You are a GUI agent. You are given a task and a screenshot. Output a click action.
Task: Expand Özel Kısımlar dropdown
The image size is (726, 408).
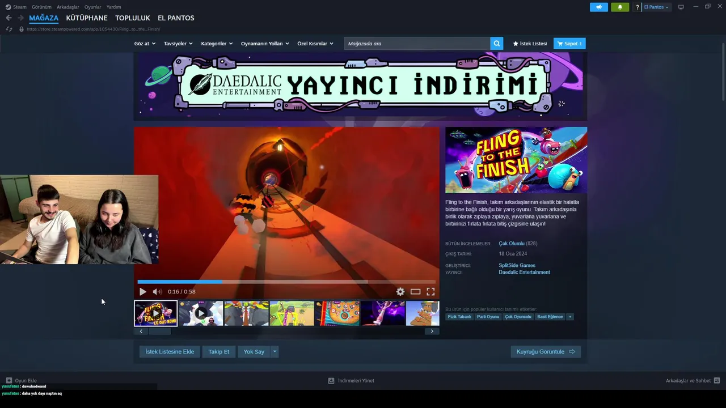pyautogui.click(x=315, y=44)
